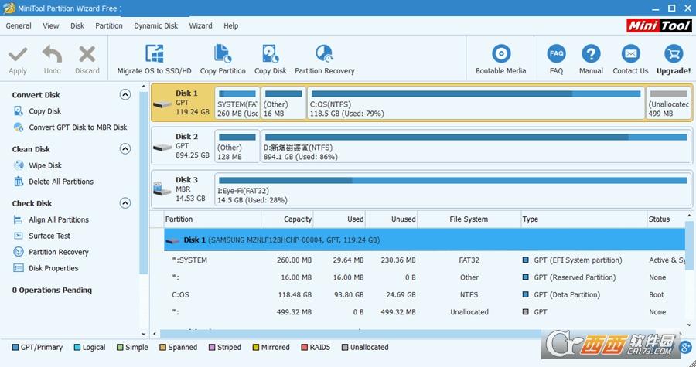Screen dimensions: 696x367
Task: Select the I:Eye-Fi(FAT32) partition block
Action: pyautogui.click(x=453, y=189)
